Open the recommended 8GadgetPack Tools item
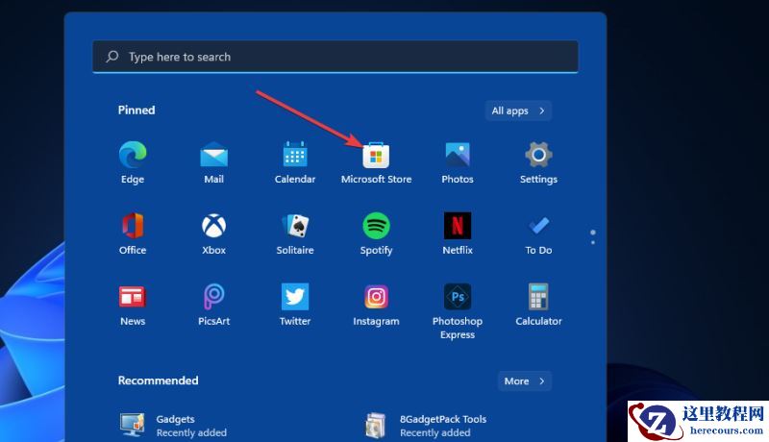 pyautogui.click(x=426, y=426)
